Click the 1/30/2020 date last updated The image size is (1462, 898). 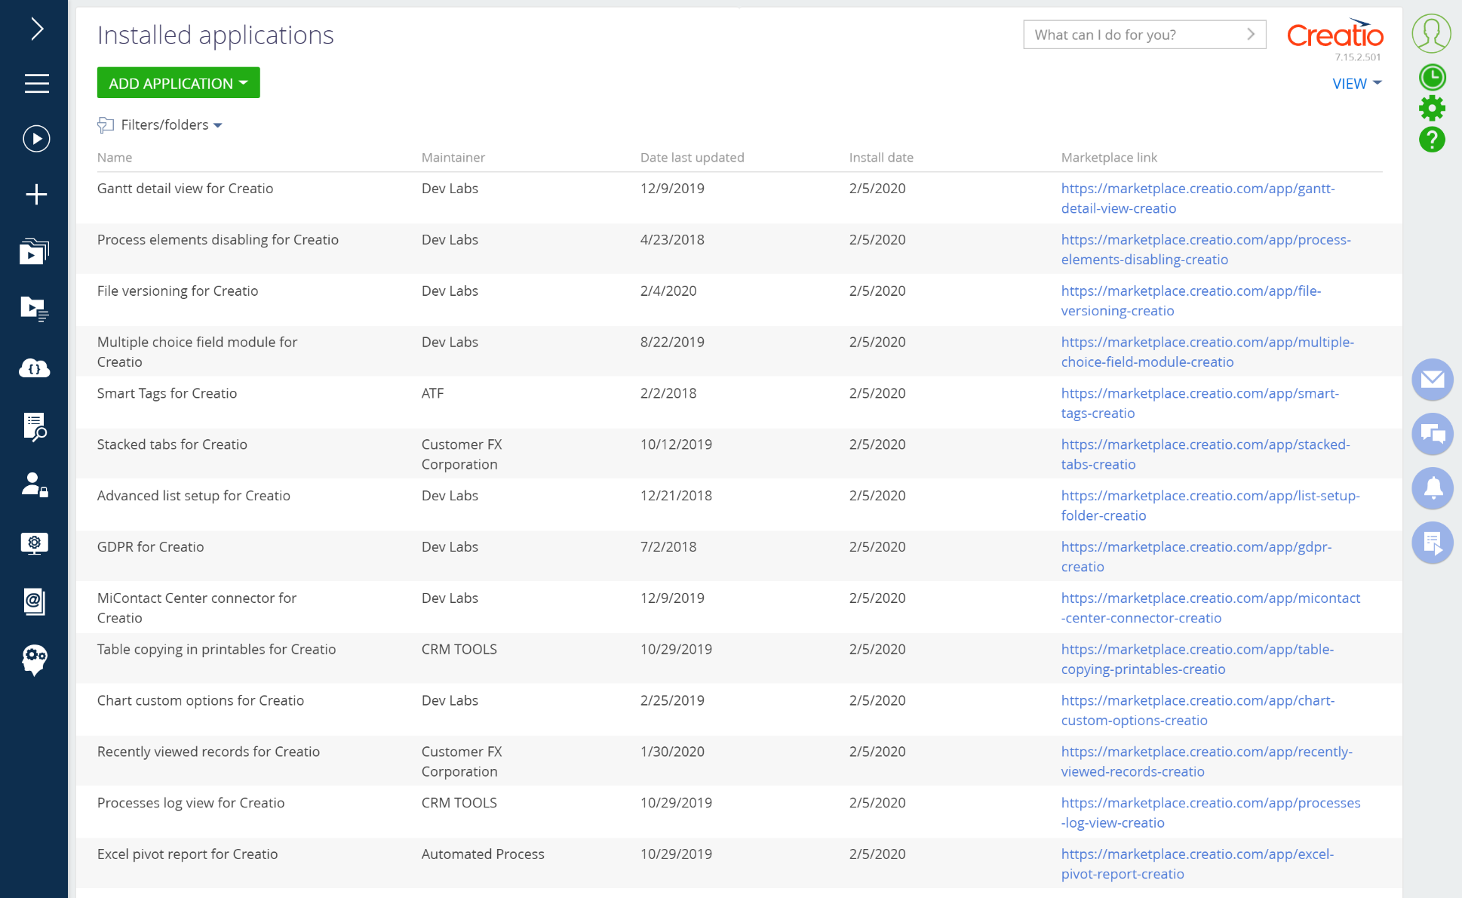672,752
